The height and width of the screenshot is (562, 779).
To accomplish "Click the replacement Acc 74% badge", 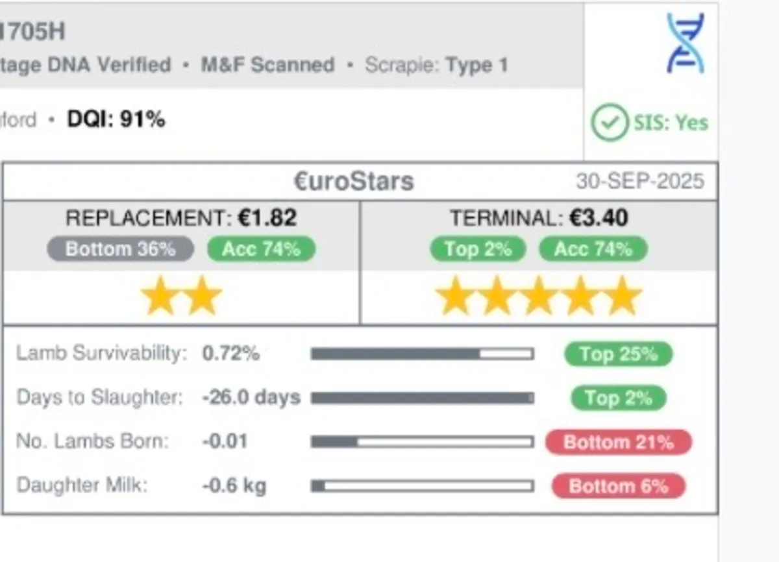I will pyautogui.click(x=261, y=250).
